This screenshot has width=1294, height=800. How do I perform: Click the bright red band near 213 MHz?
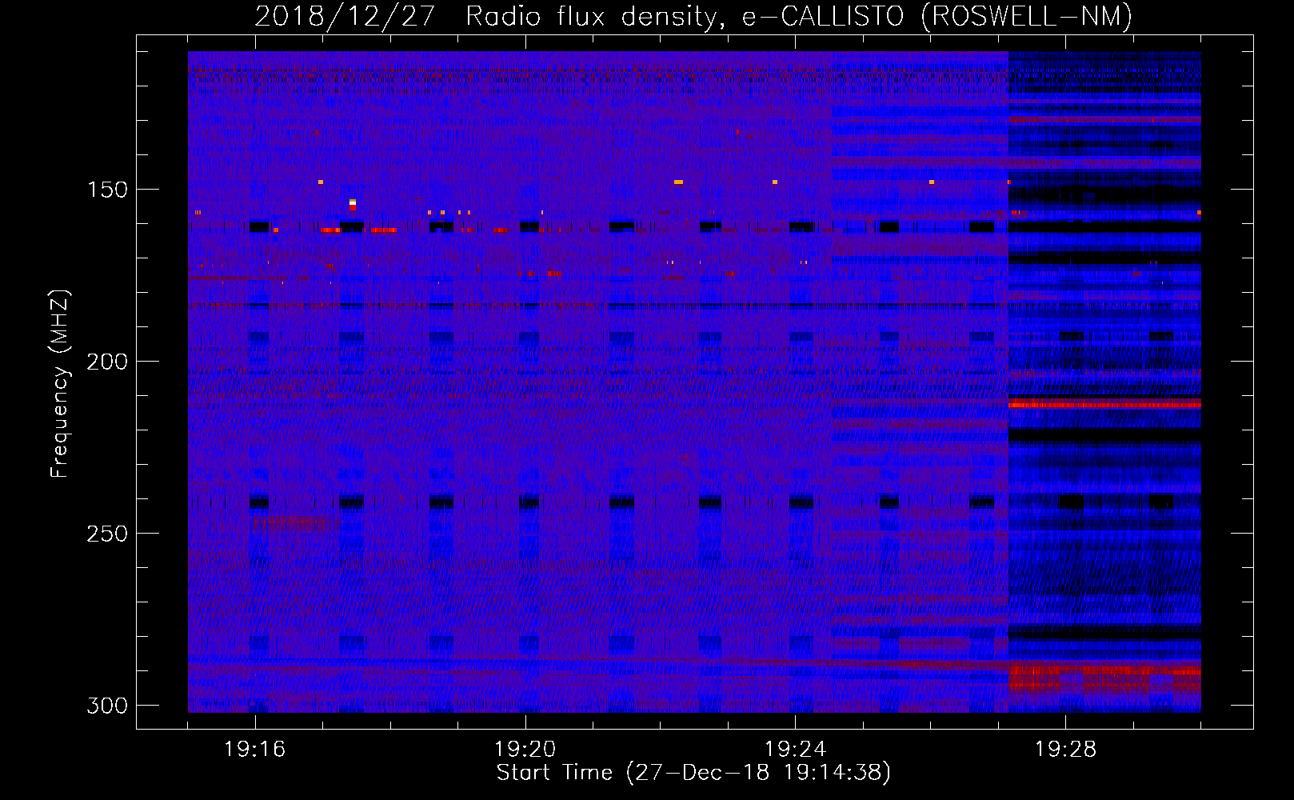[x=1104, y=404]
